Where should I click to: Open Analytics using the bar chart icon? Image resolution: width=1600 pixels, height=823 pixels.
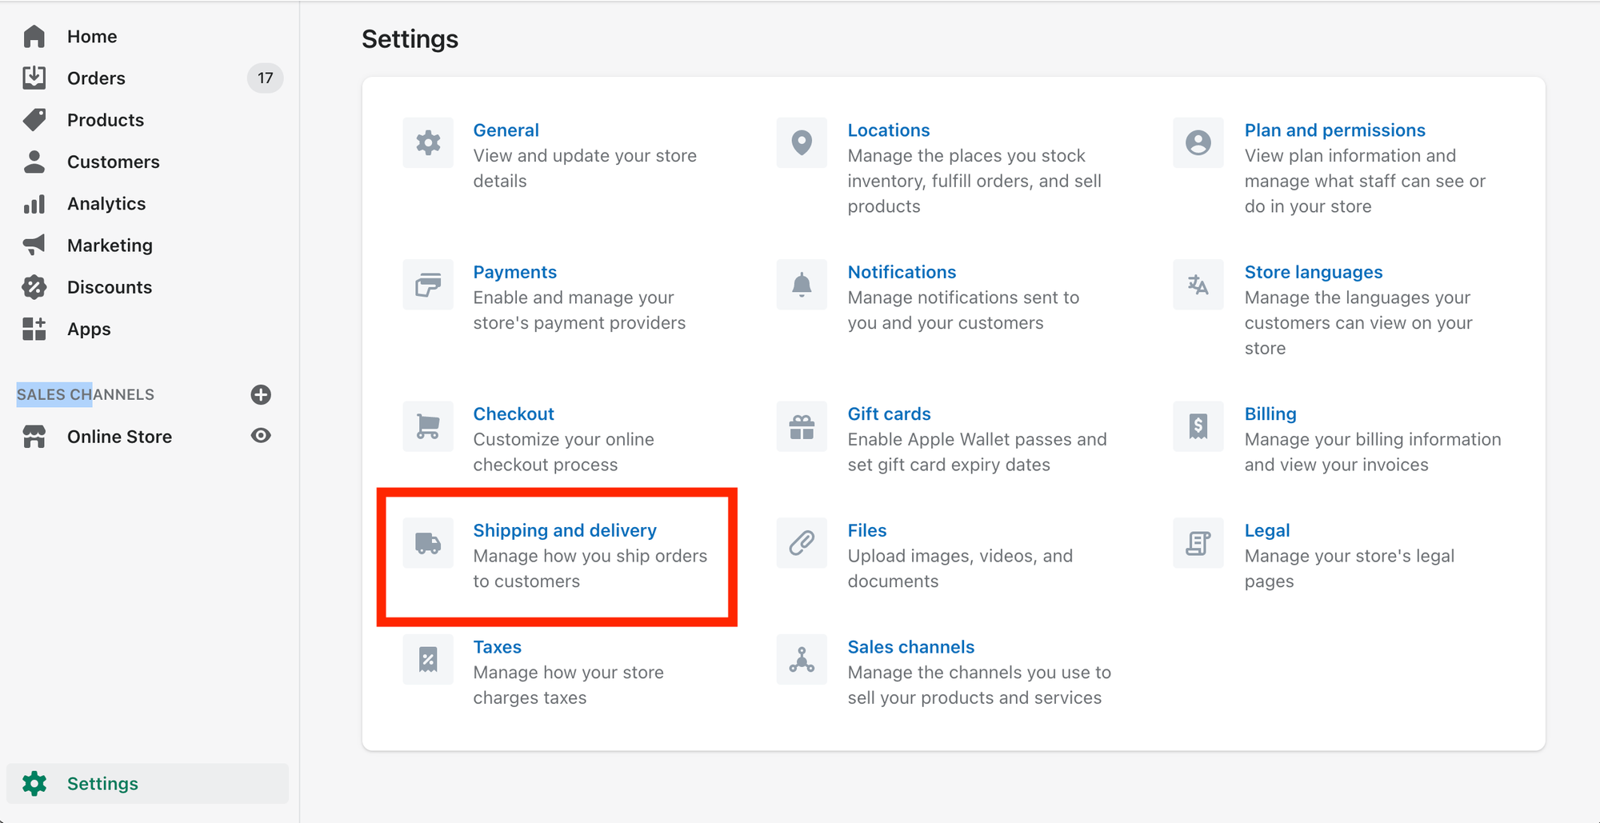coord(34,203)
